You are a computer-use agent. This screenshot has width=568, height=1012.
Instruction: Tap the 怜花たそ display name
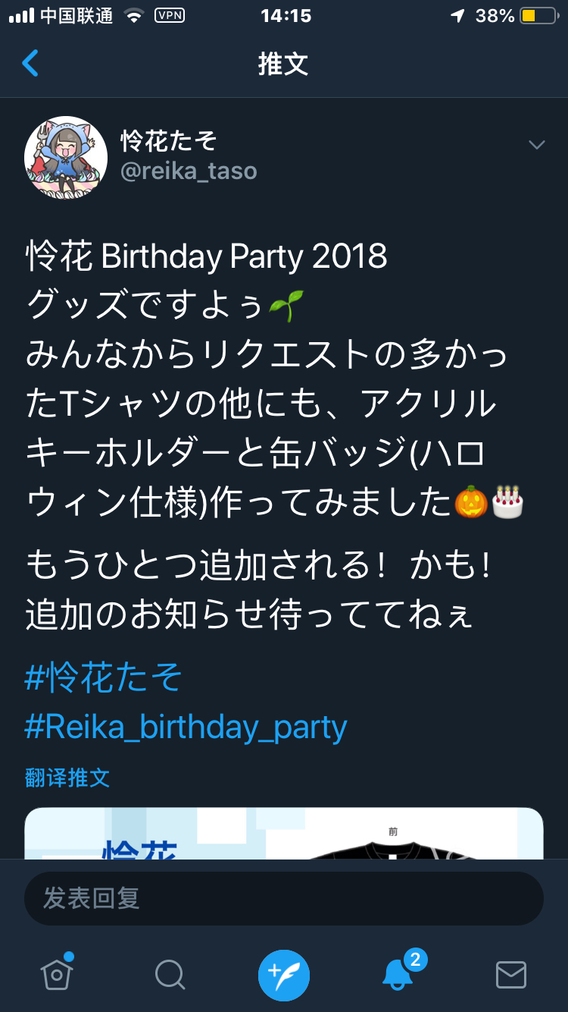(169, 140)
